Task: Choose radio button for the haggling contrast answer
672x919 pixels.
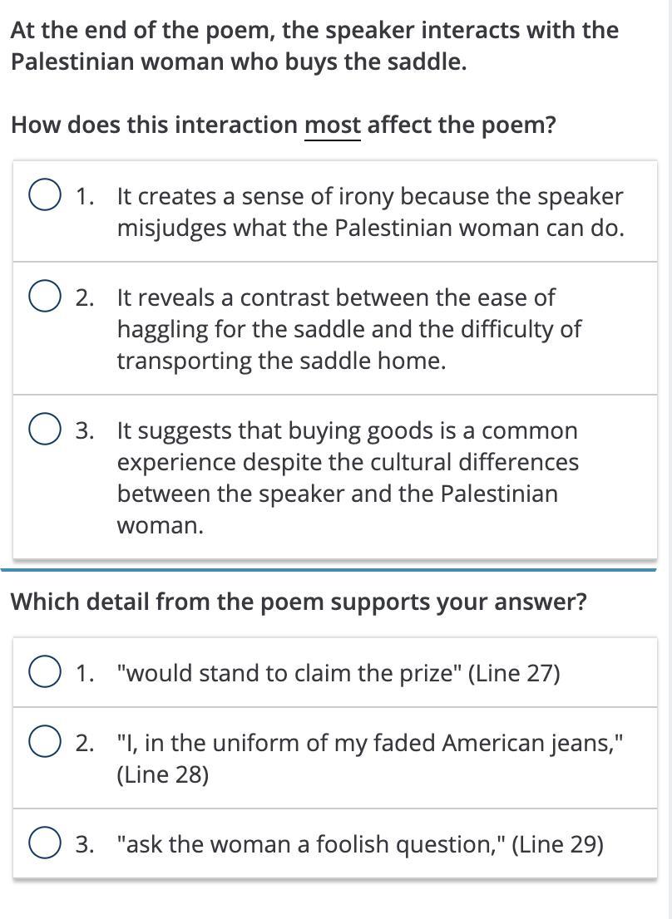Action: coord(44,297)
